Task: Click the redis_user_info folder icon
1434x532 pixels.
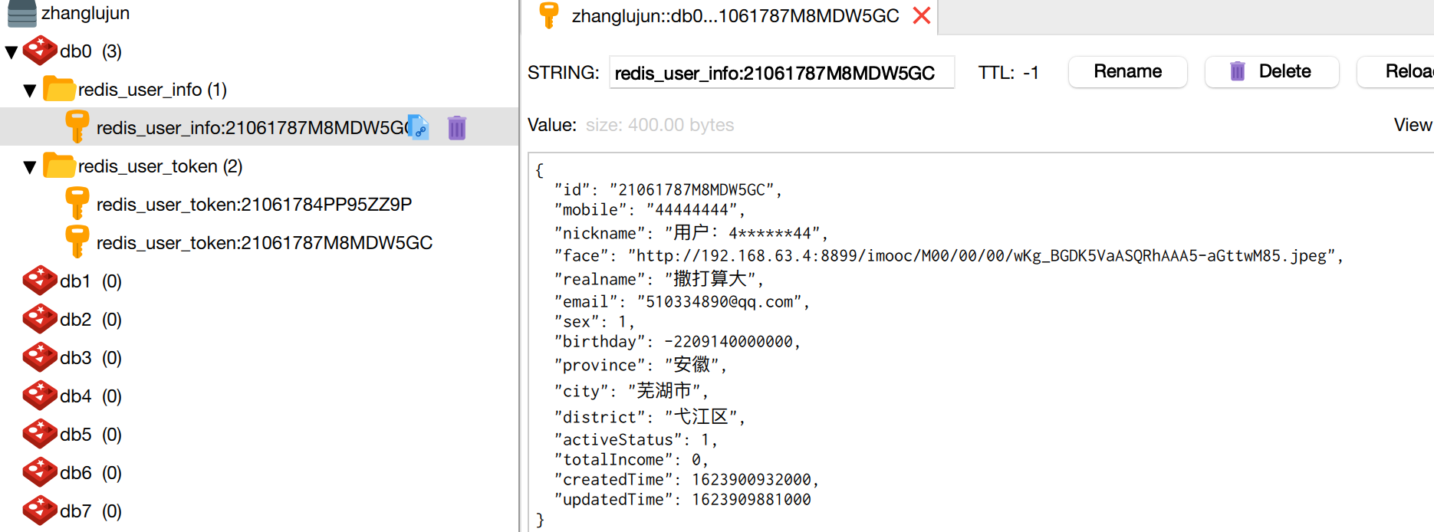Action: pyautogui.click(x=58, y=90)
